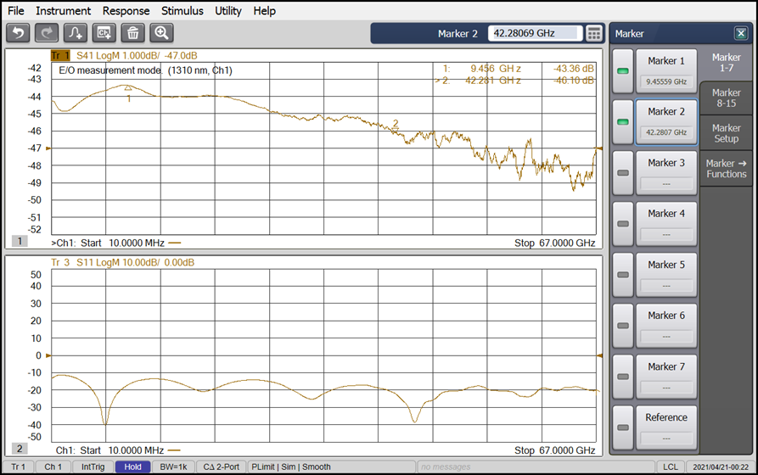Screen dimensions: 758x475
Task: Click the trash delete icon
Action: click(x=133, y=33)
